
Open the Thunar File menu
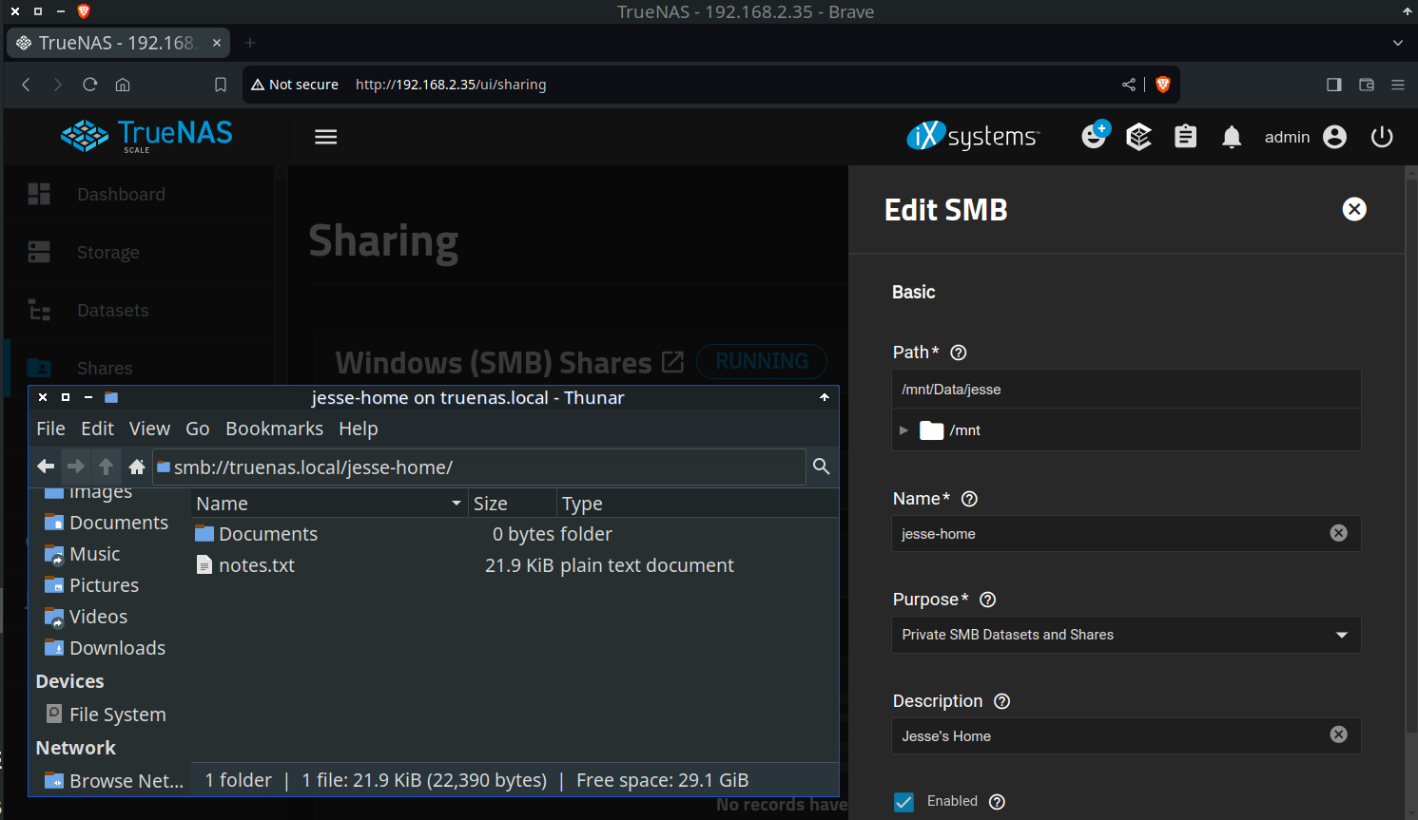[x=50, y=429]
